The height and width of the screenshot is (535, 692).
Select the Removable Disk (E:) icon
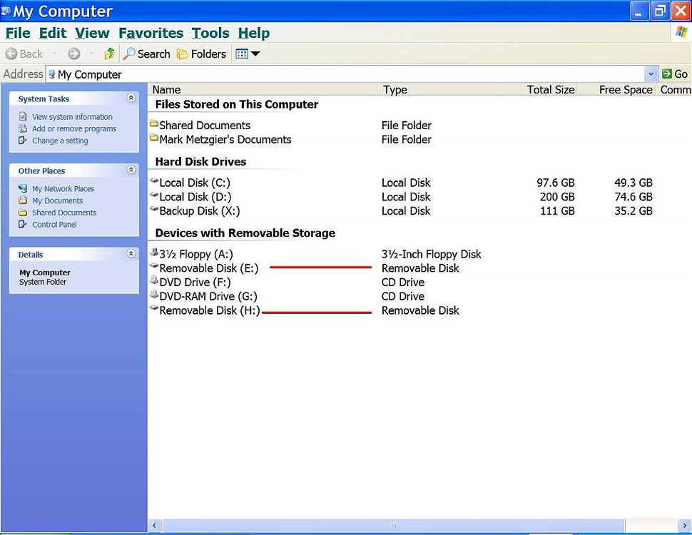pyautogui.click(x=154, y=266)
